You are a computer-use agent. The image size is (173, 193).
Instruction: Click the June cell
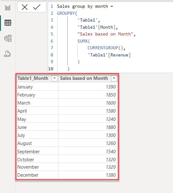[x=37, y=127]
